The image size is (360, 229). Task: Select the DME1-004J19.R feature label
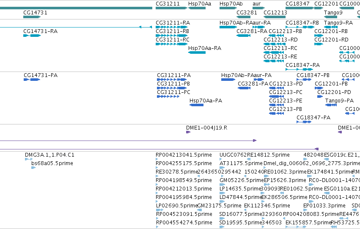(x=206, y=128)
